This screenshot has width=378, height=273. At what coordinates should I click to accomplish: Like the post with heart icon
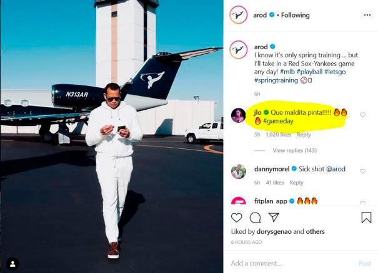[x=237, y=218]
